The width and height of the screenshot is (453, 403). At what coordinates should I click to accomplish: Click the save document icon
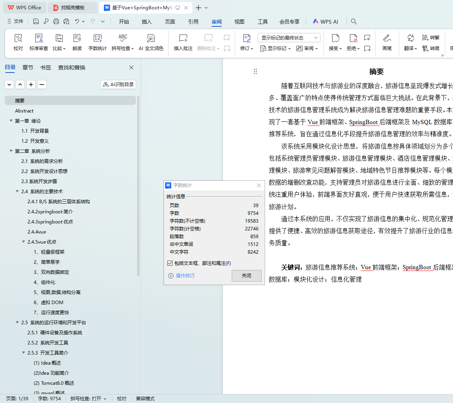36,21
